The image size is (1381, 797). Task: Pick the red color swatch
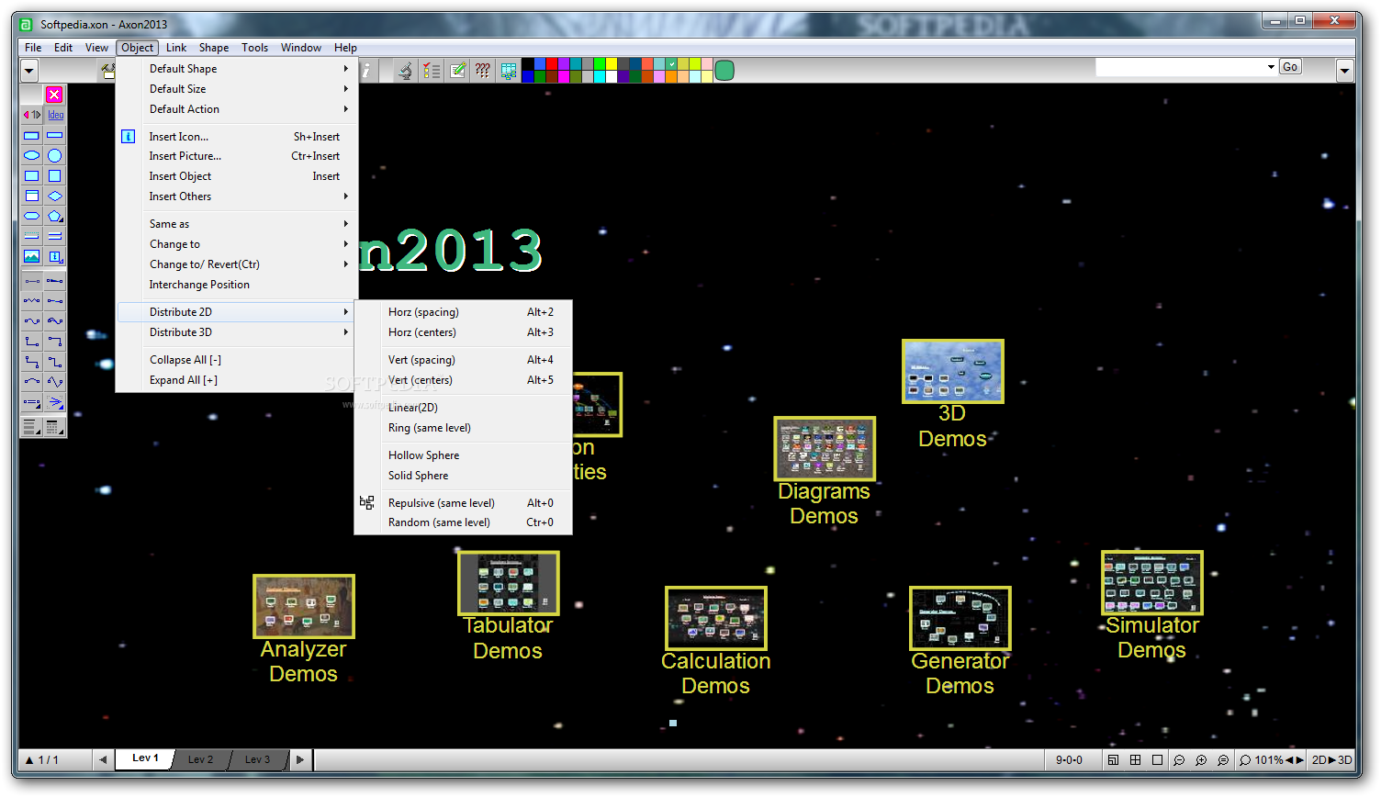pyautogui.click(x=552, y=63)
